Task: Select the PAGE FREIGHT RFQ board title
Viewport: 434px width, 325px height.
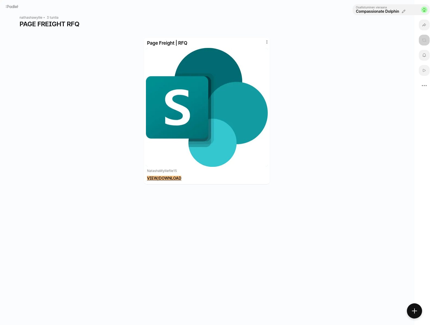Action: (x=49, y=24)
